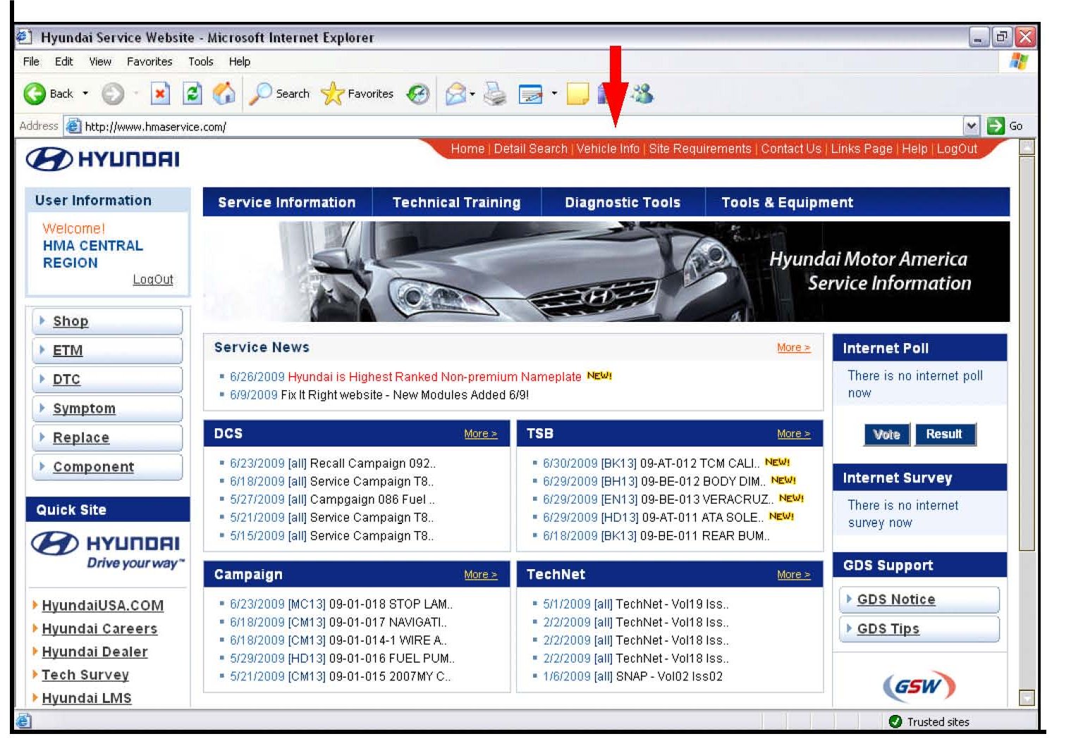Open the Favorites star button
This screenshot has width=1071, height=753.
(357, 94)
